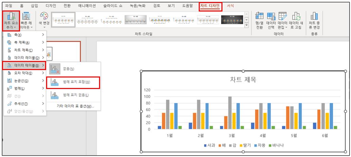
Task: Open the 오차 막대(E) submenu
Action: click(x=25, y=73)
